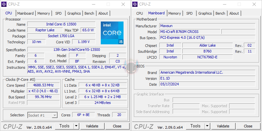
Task: Click Close button in left window
Action: [117, 126]
